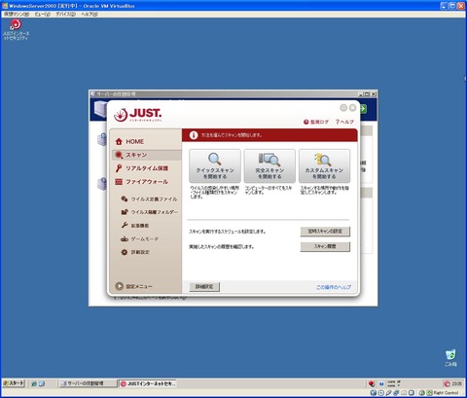Open the recycle bin on the desktop
Viewport: 467px width, 398px height.
(x=450, y=358)
